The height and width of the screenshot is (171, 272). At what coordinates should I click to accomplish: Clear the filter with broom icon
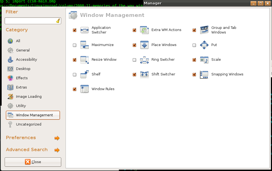click(58, 21)
